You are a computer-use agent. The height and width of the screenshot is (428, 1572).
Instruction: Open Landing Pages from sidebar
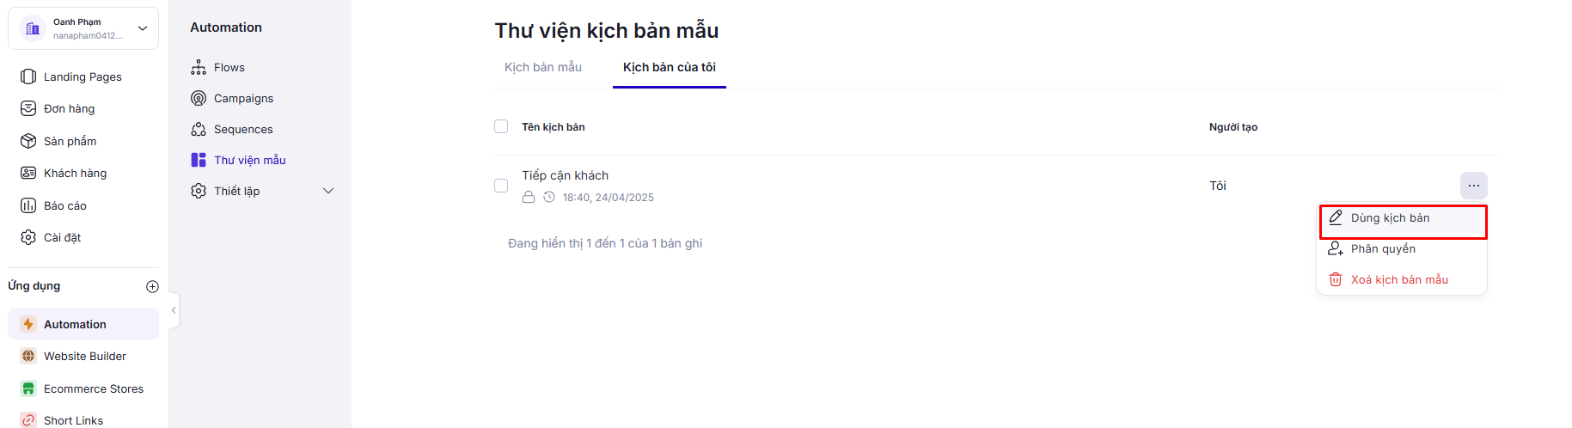point(83,76)
